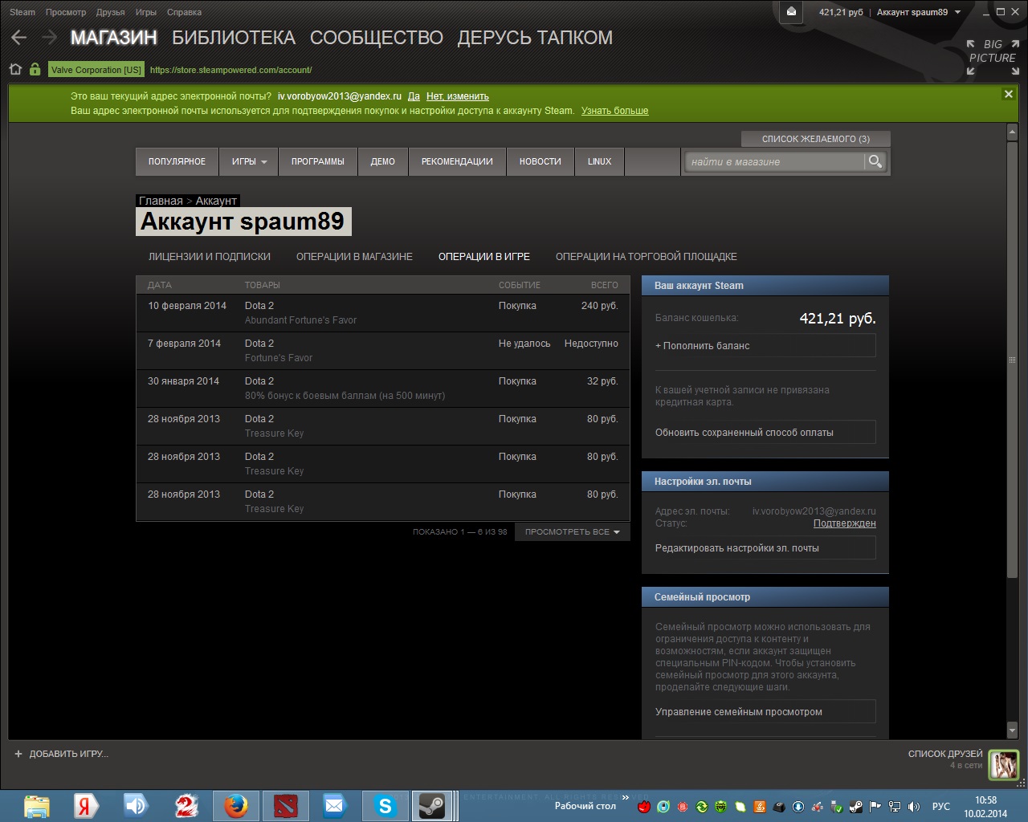Open Windows Explorer from the taskbar

[x=37, y=806]
